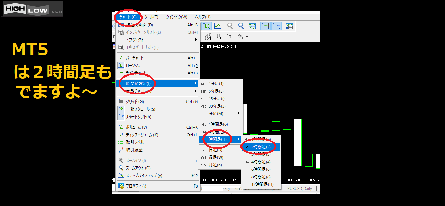This screenshot has height=206, width=445.
Task: Open the shapes tool dropdown arrow
Action: (247, 37)
